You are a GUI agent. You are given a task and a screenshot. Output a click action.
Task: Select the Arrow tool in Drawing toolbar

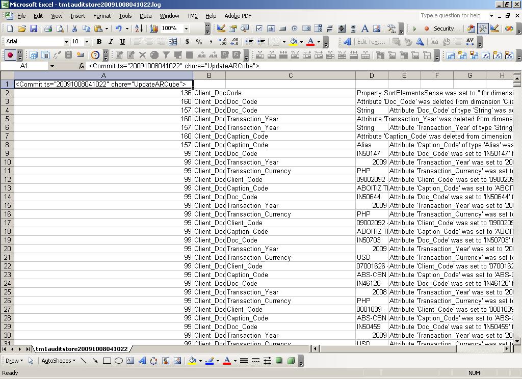[x=95, y=361]
